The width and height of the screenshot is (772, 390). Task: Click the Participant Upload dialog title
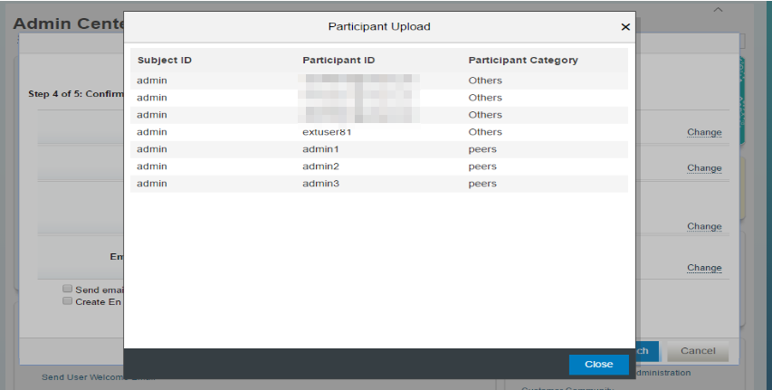click(x=379, y=26)
